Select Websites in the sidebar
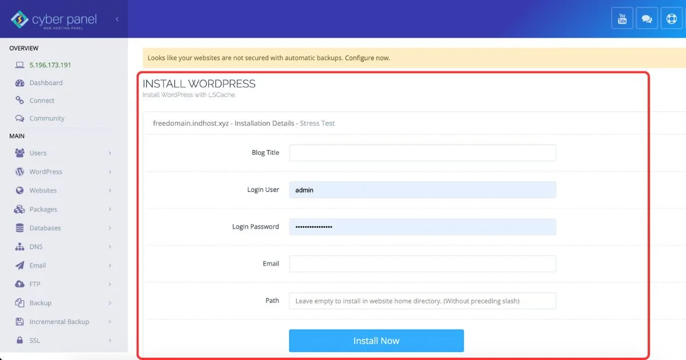 tap(43, 190)
